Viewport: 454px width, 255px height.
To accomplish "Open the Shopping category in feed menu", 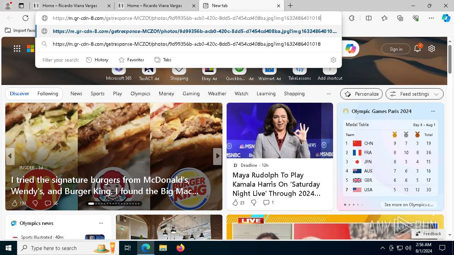I will click(294, 94).
